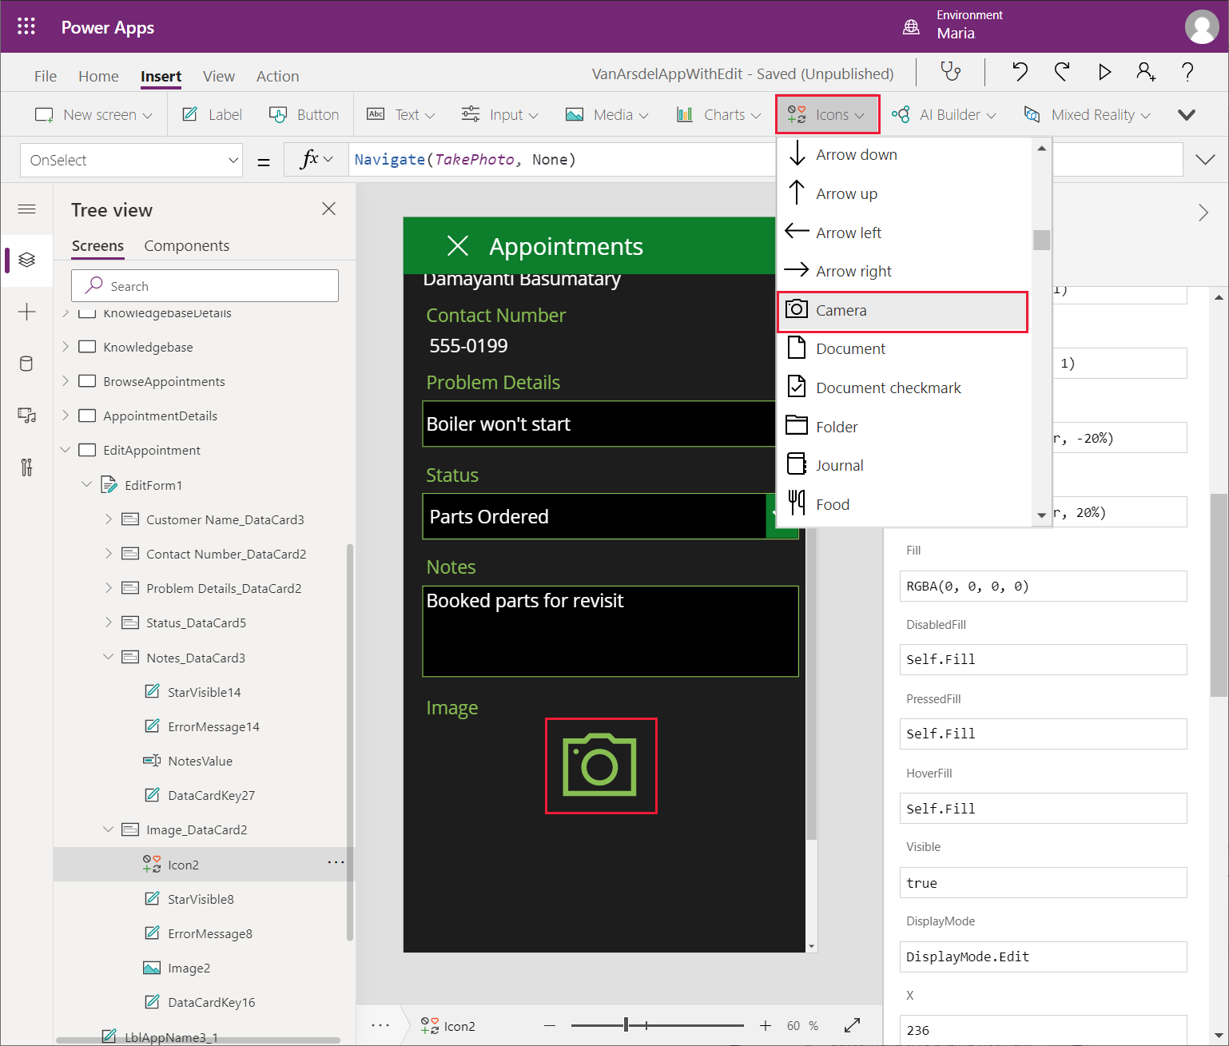Viewport: 1229px width, 1046px height.
Task: Switch to the Components tab
Action: [186, 246]
